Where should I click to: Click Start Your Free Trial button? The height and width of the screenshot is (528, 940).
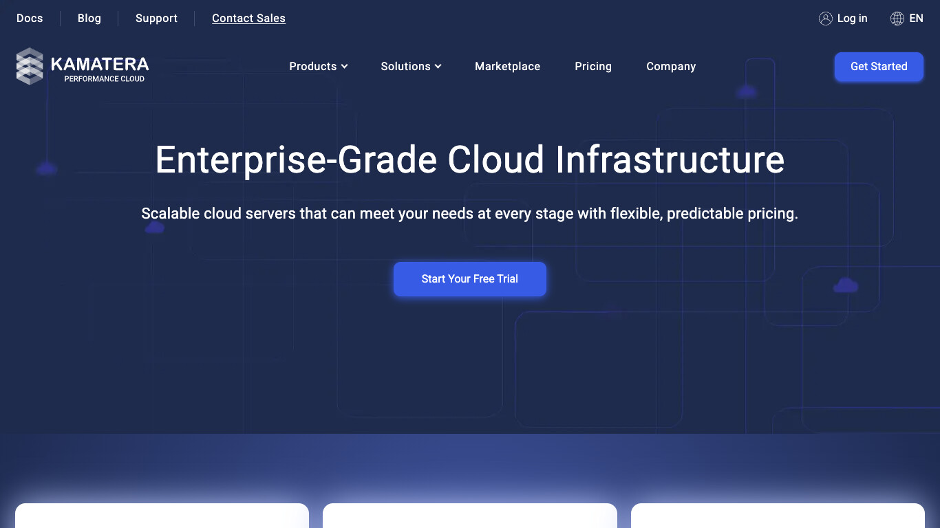pos(469,279)
